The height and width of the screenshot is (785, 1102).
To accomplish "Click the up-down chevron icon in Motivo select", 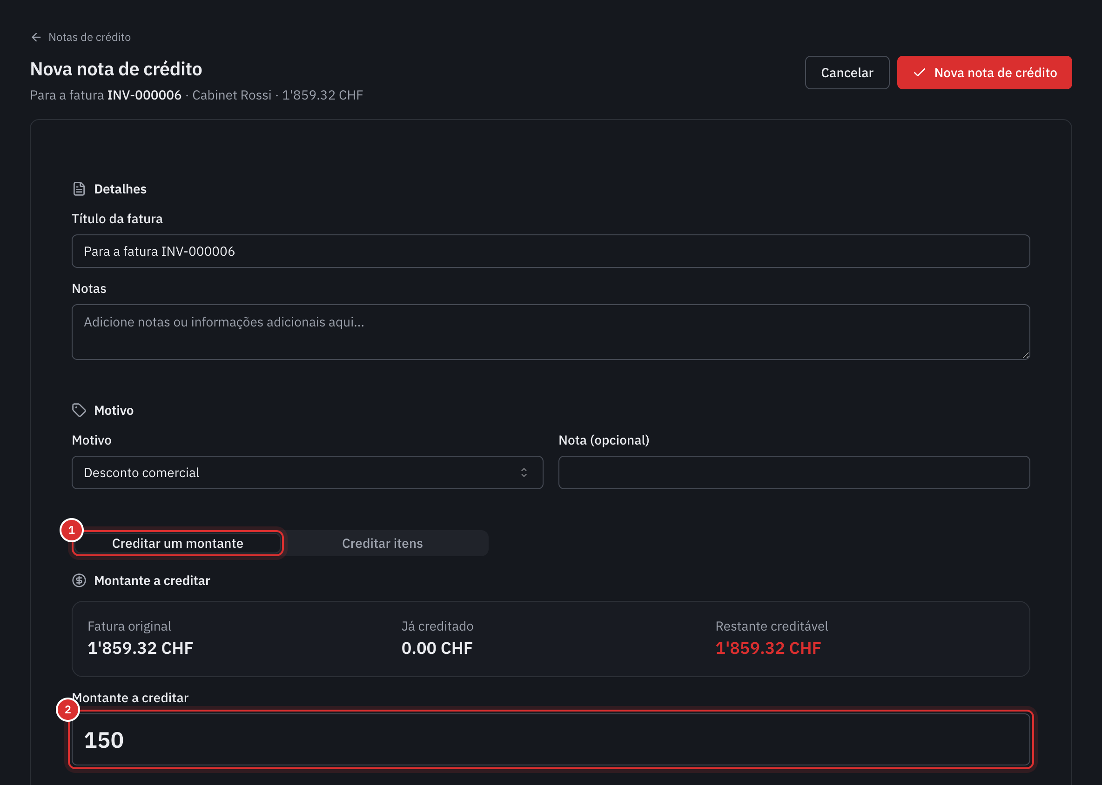I will (524, 473).
